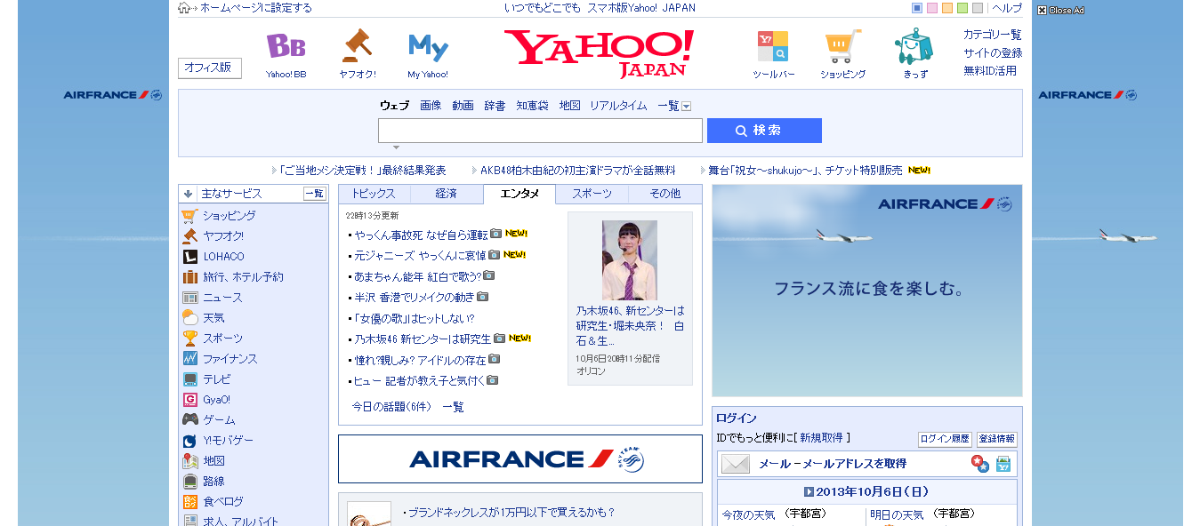Open the カテゴリ一覧 link

[x=993, y=35]
